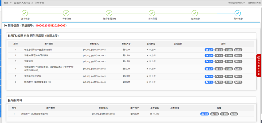Open the red 用户操作手册 side tab

pos(259,65)
